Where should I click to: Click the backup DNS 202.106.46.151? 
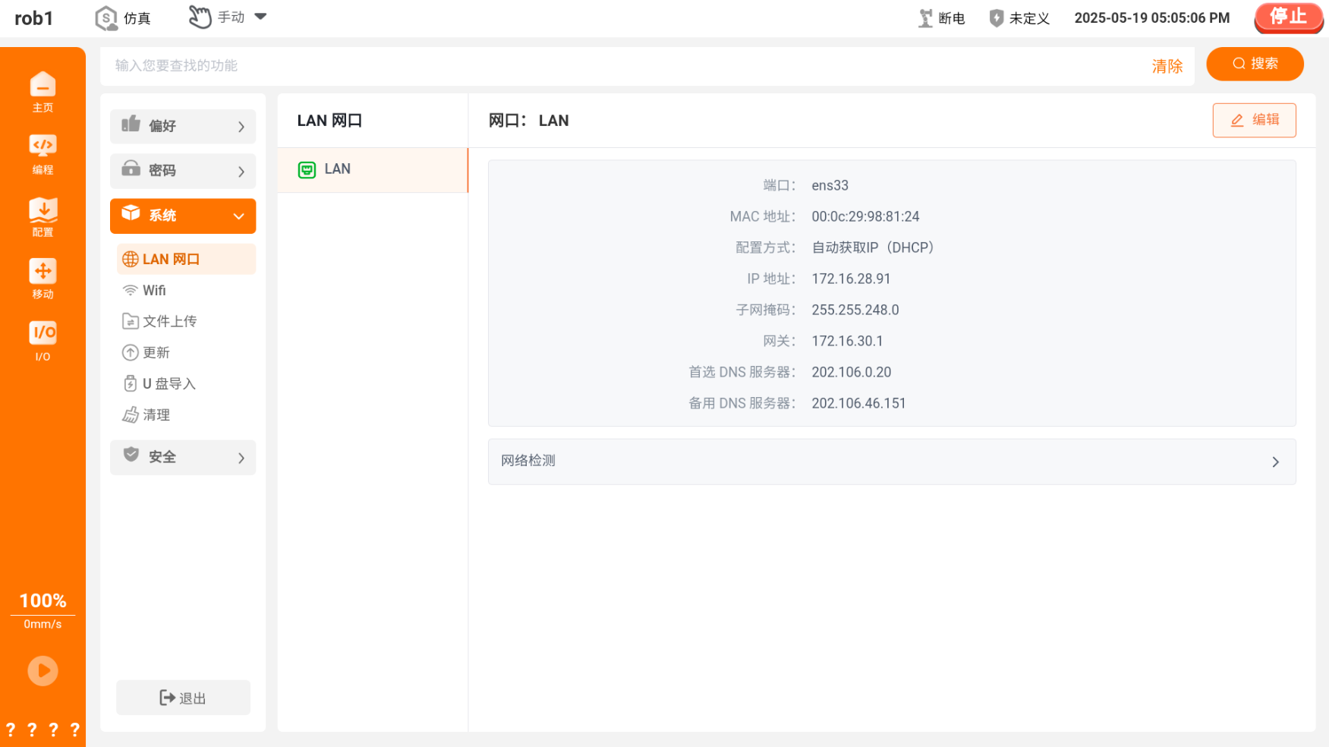pyautogui.click(x=858, y=403)
